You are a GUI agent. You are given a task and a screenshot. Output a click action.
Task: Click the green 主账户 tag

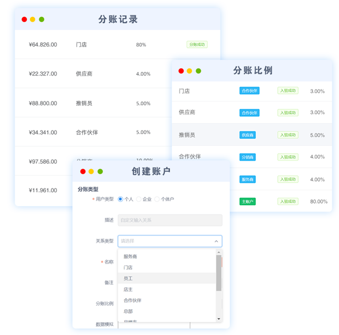pyautogui.click(x=247, y=201)
